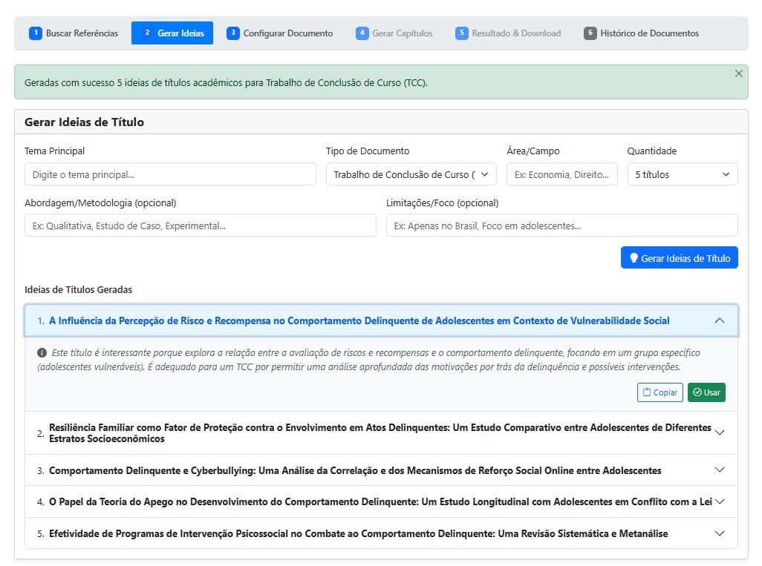Select the Gerar Ideias step tab
Screen dimensions: 762x566
pyautogui.click(x=172, y=33)
